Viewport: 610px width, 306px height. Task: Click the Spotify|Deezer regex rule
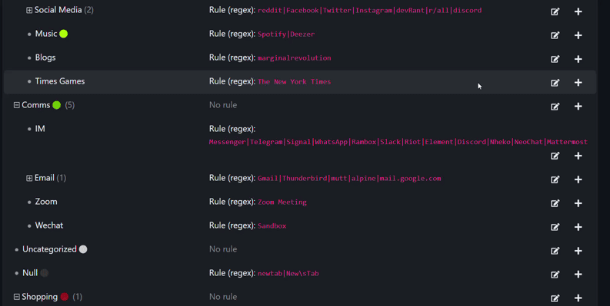click(286, 35)
